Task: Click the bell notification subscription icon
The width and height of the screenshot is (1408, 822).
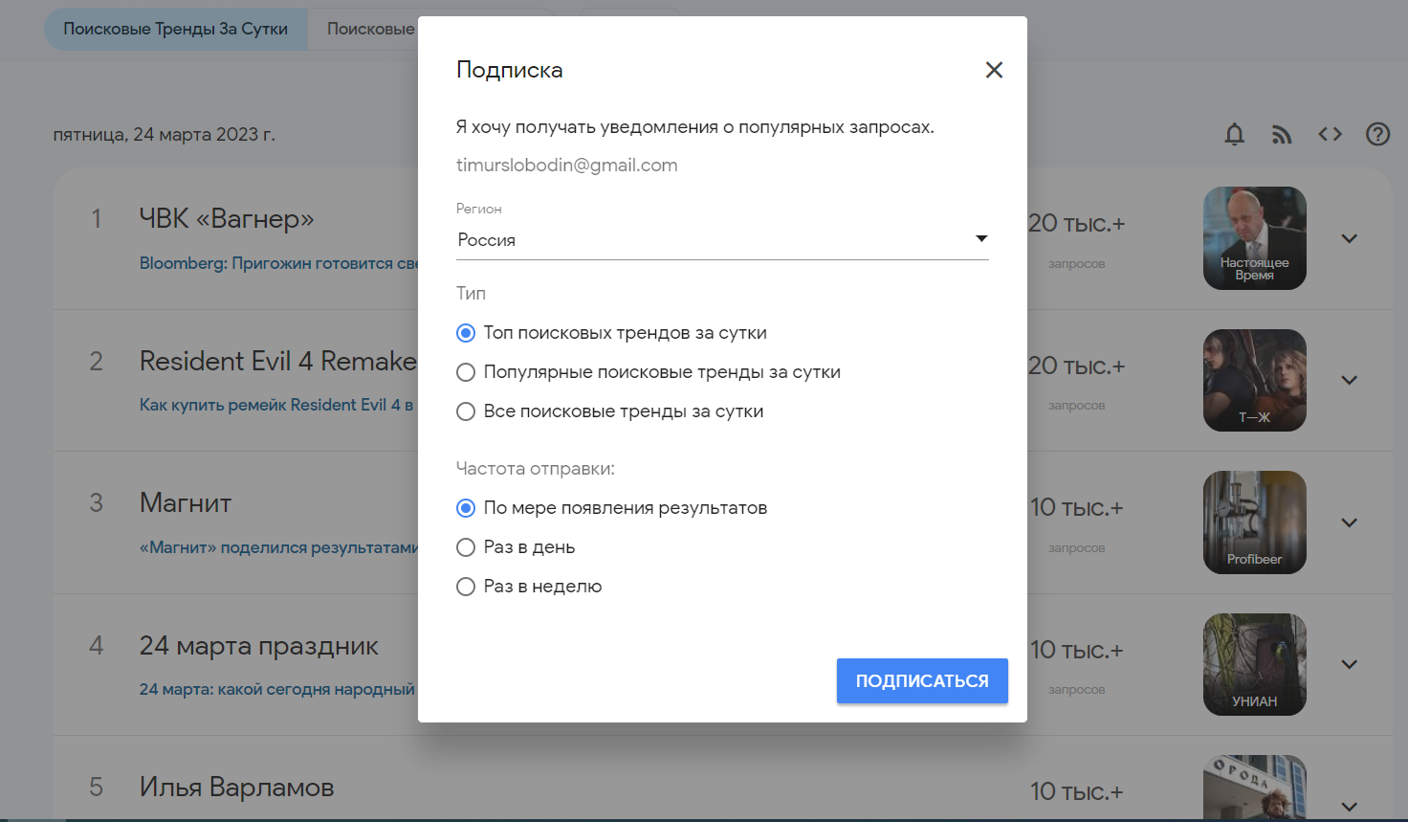Action: click(1234, 135)
